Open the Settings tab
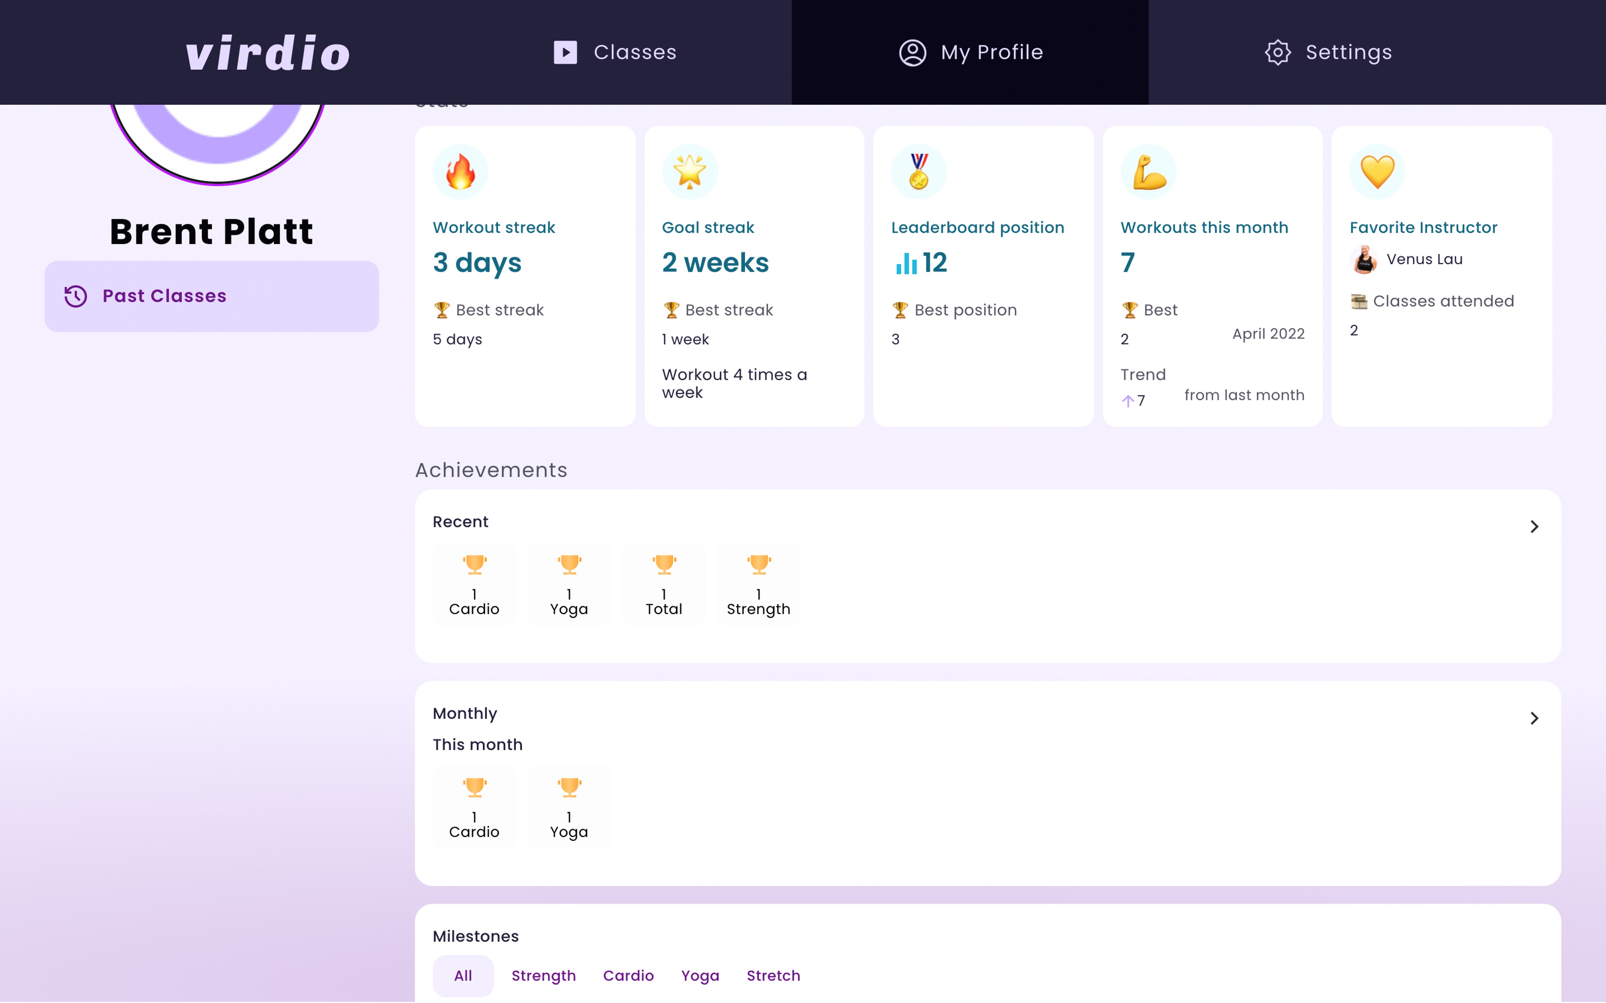This screenshot has height=1003, width=1606. [x=1328, y=52]
